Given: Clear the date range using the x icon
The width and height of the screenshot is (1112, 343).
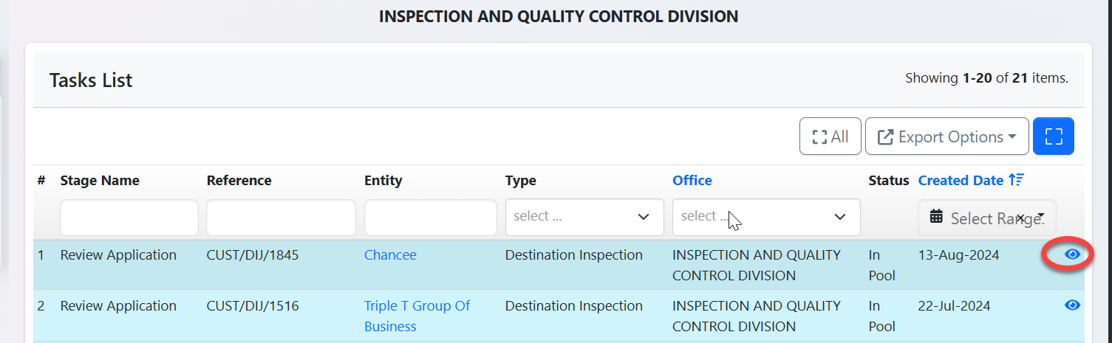Looking at the screenshot, I should tap(1020, 218).
